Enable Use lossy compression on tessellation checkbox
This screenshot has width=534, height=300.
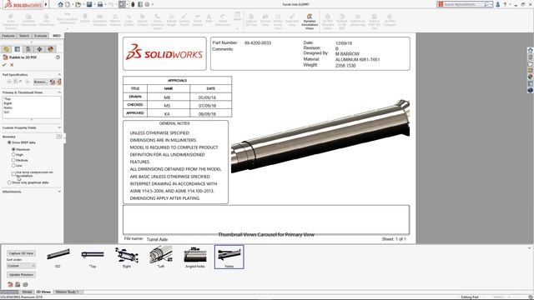point(13,174)
